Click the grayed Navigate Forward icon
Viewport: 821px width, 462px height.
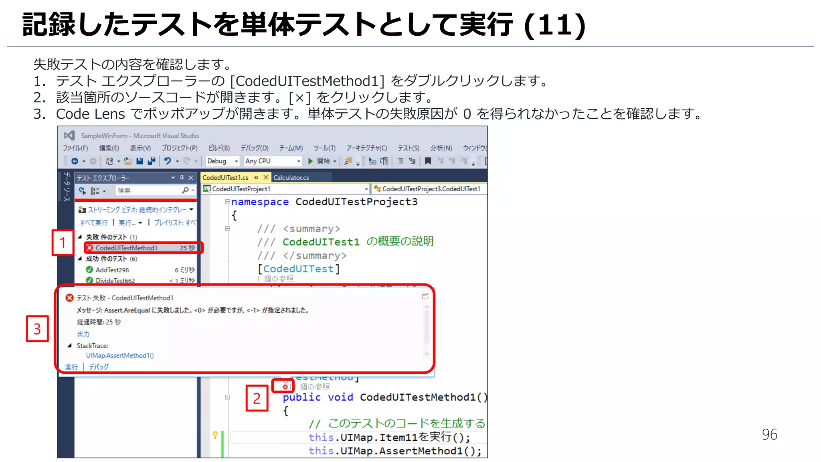[93, 161]
